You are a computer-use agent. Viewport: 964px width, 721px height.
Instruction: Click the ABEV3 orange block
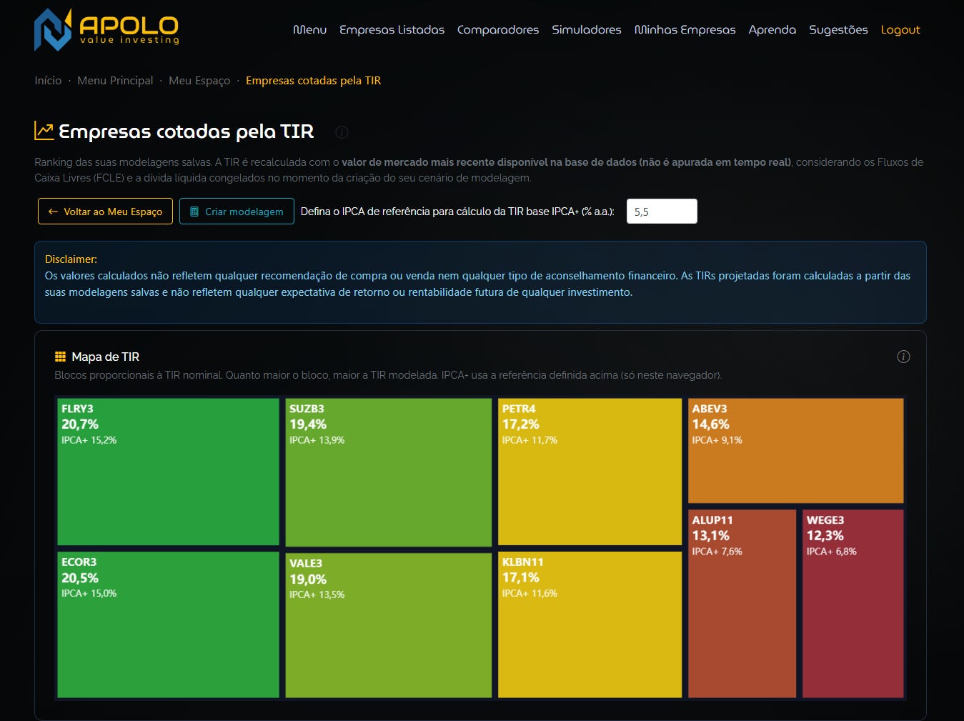pyautogui.click(x=796, y=450)
